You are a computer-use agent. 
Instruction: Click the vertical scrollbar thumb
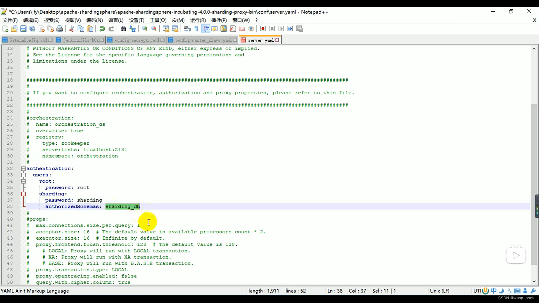click(534, 184)
